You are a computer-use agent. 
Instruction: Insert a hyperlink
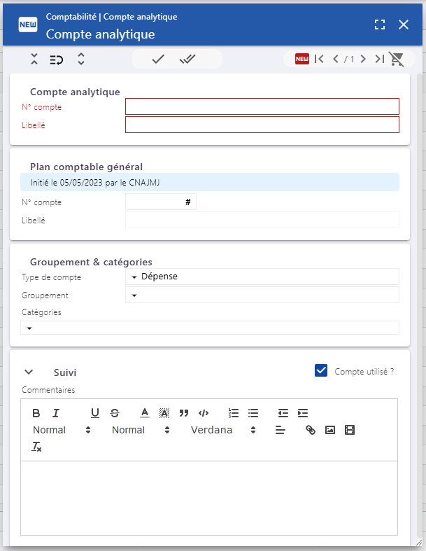pyautogui.click(x=311, y=430)
